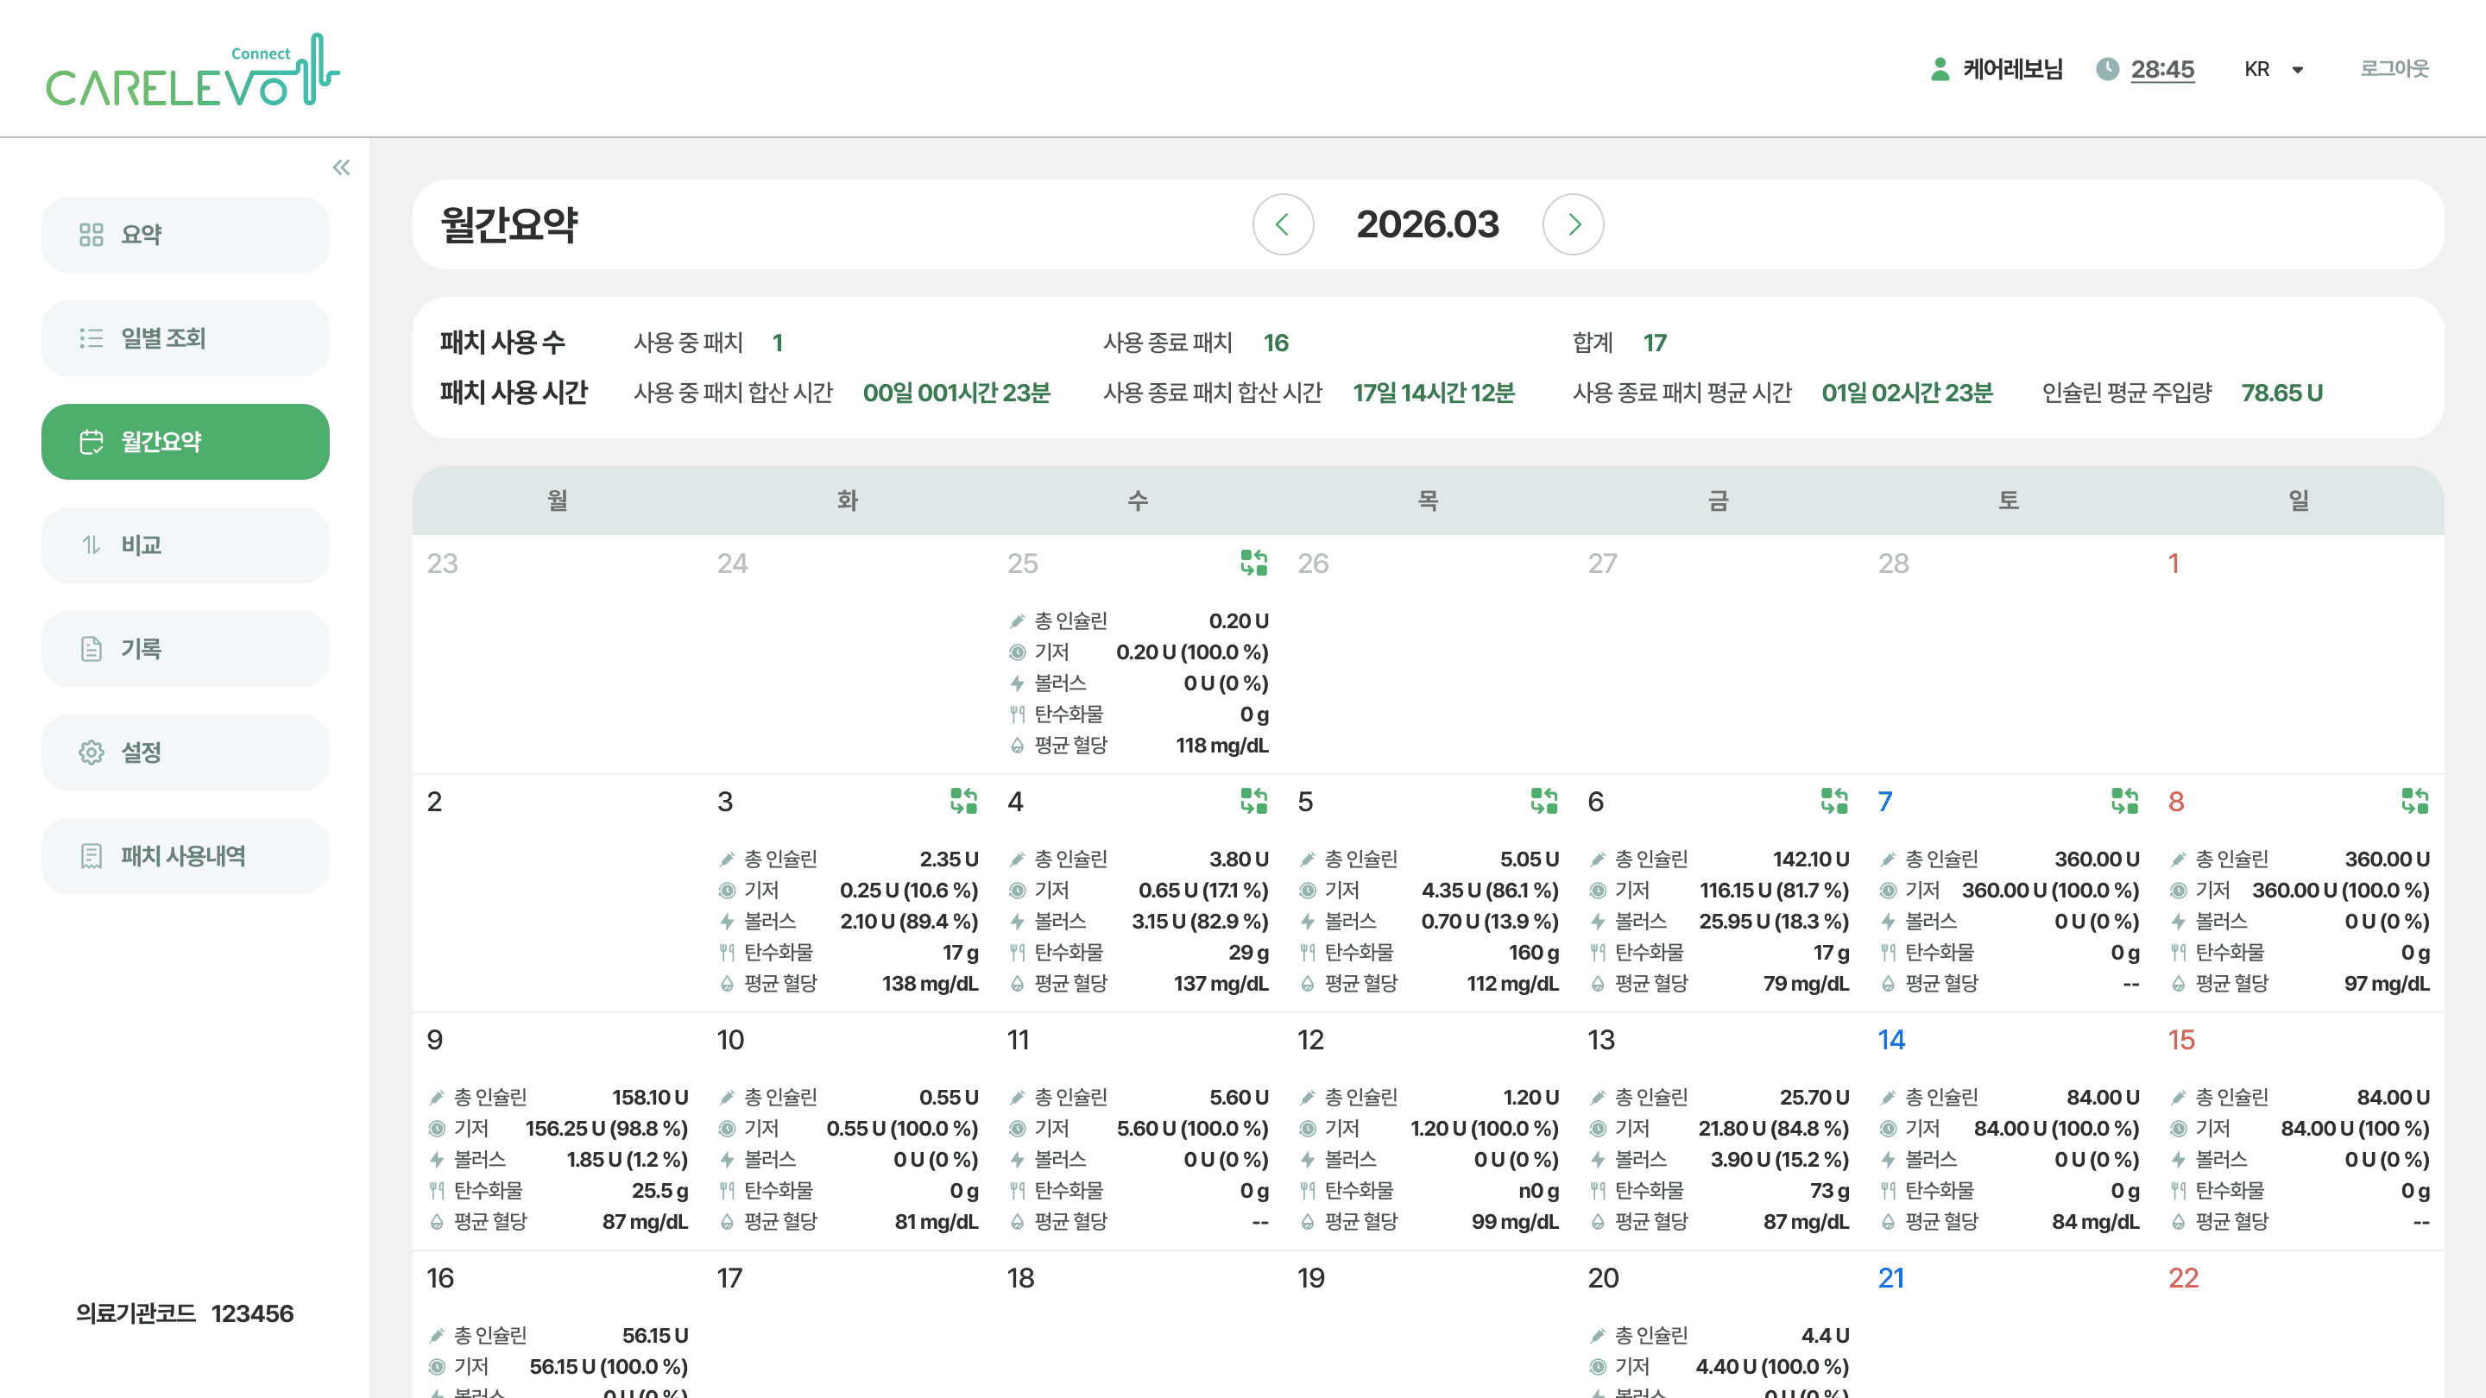Click the 78.65 U average insulin value

tap(2281, 393)
